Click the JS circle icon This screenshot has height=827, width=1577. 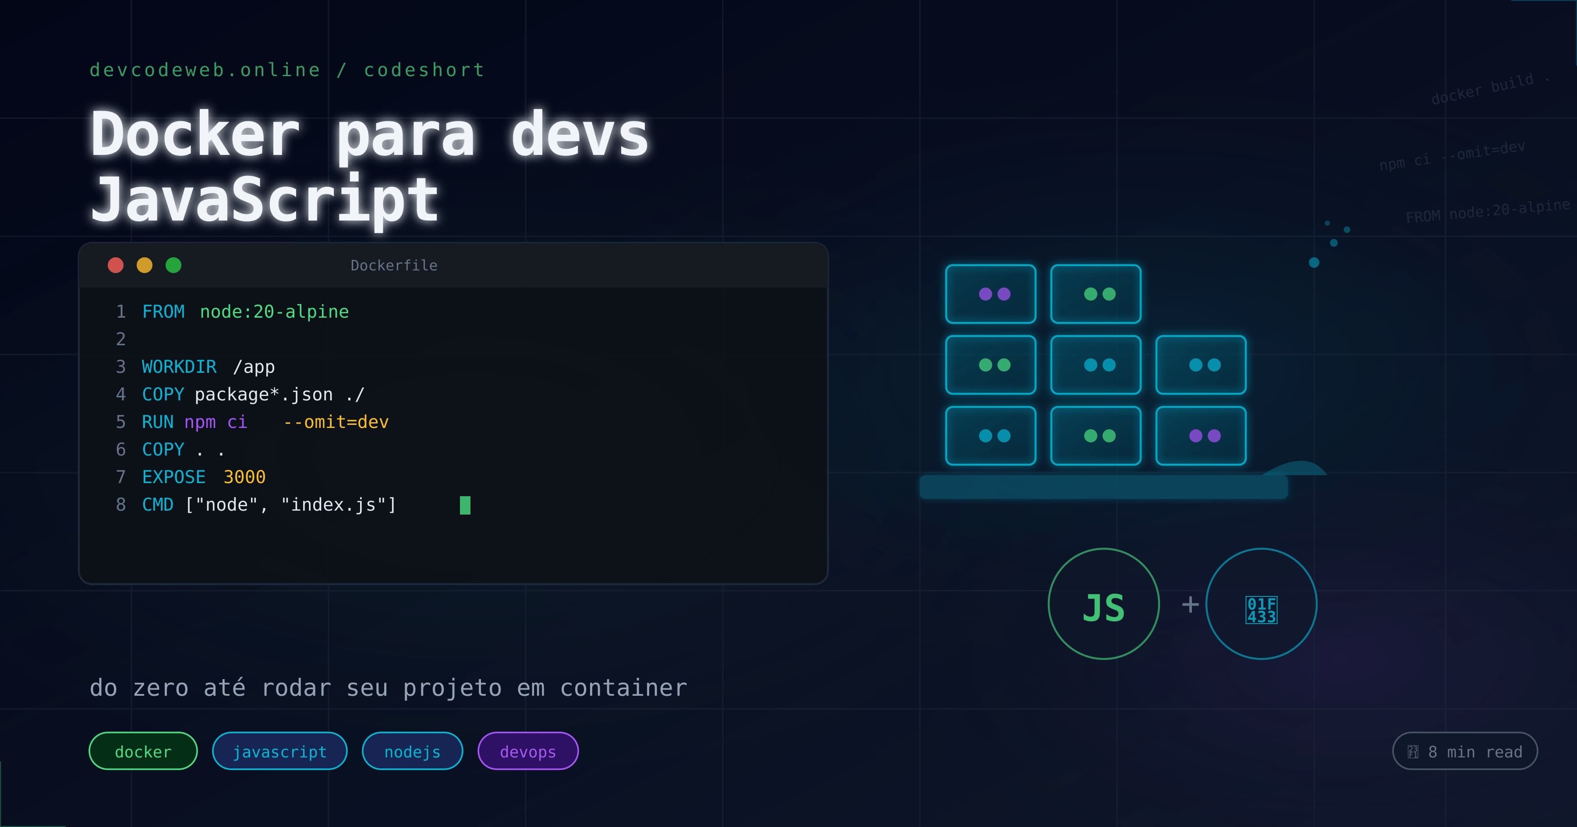[x=1104, y=604]
